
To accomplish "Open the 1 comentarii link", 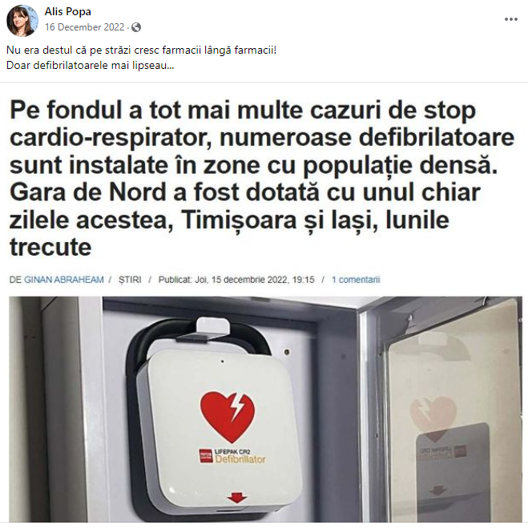I will pos(356,280).
